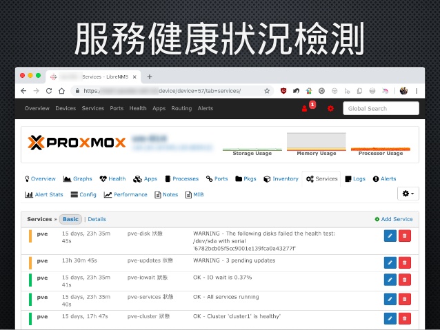Switch to the Details services view
This screenshot has width=440, height=330.
click(97, 219)
